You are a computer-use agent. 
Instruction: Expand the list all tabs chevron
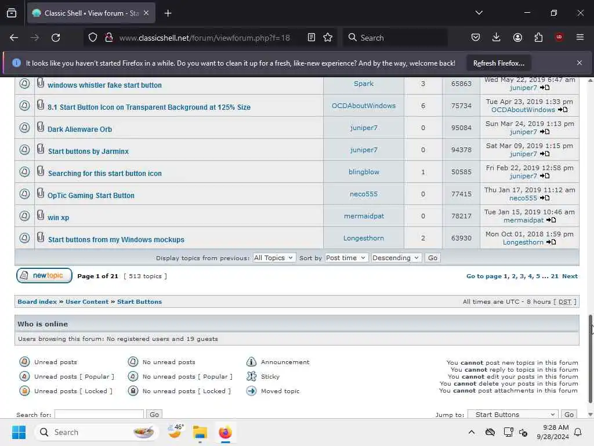pos(479,13)
